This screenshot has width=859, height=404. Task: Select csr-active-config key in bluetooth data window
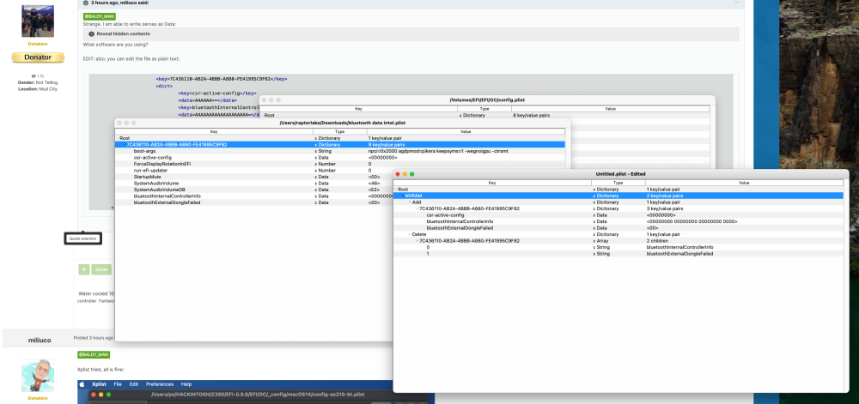152,158
